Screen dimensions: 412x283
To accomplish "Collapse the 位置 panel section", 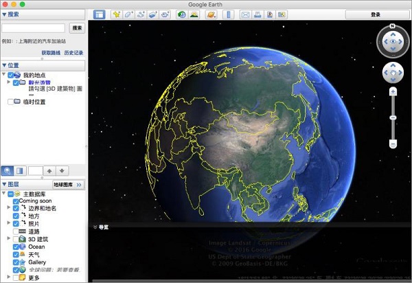I will (x=4, y=65).
